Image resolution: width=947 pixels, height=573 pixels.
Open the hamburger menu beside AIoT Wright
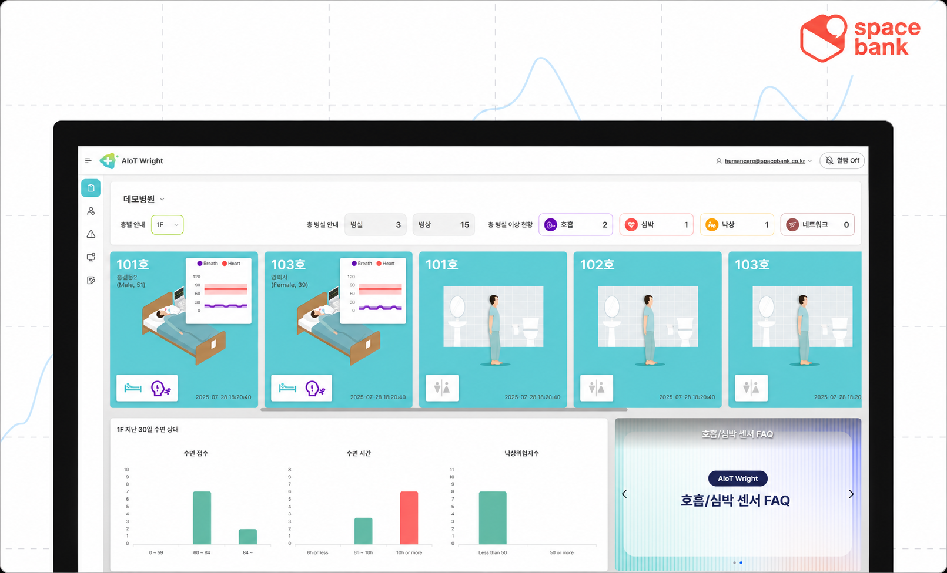pyautogui.click(x=88, y=161)
